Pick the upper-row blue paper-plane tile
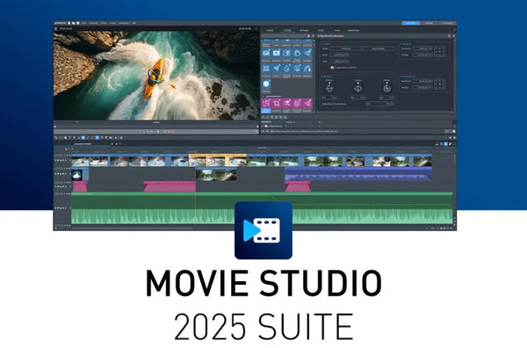Screen dimensions: 527x348 [307, 53]
